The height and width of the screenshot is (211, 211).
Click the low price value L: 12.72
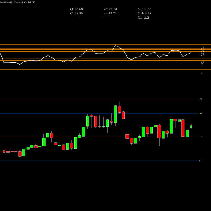click(110, 14)
